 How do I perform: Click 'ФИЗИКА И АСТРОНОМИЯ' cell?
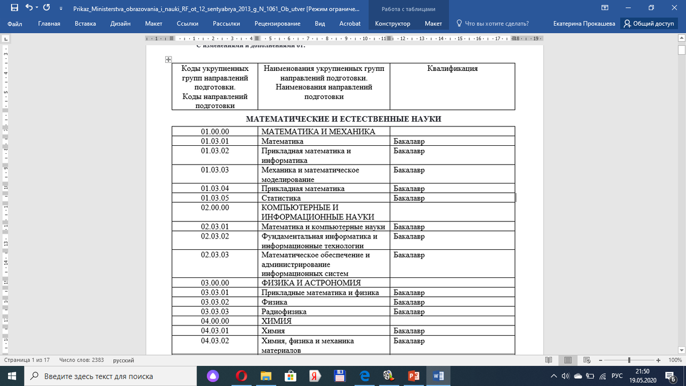pyautogui.click(x=324, y=282)
